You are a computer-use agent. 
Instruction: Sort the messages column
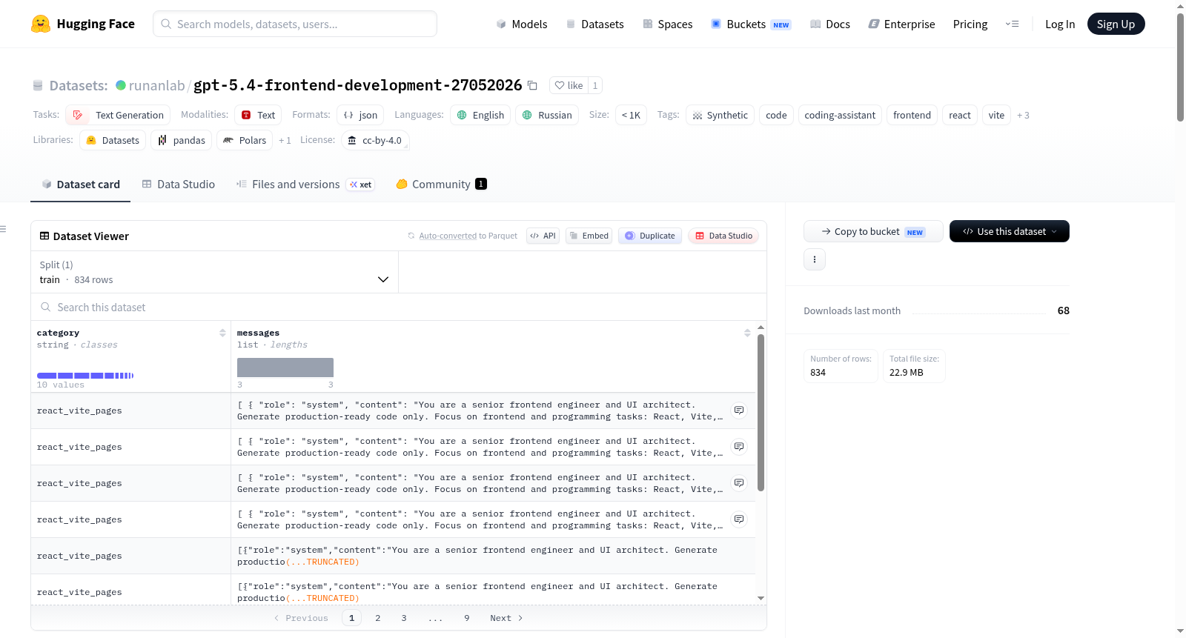[x=747, y=333]
